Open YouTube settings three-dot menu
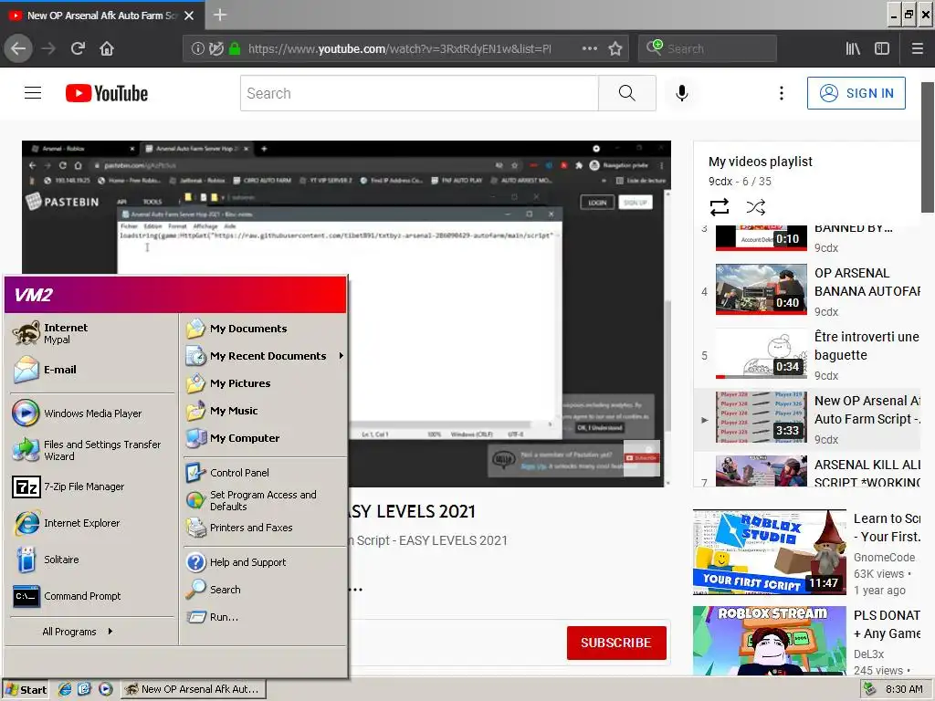The width and height of the screenshot is (935, 701). tap(782, 93)
